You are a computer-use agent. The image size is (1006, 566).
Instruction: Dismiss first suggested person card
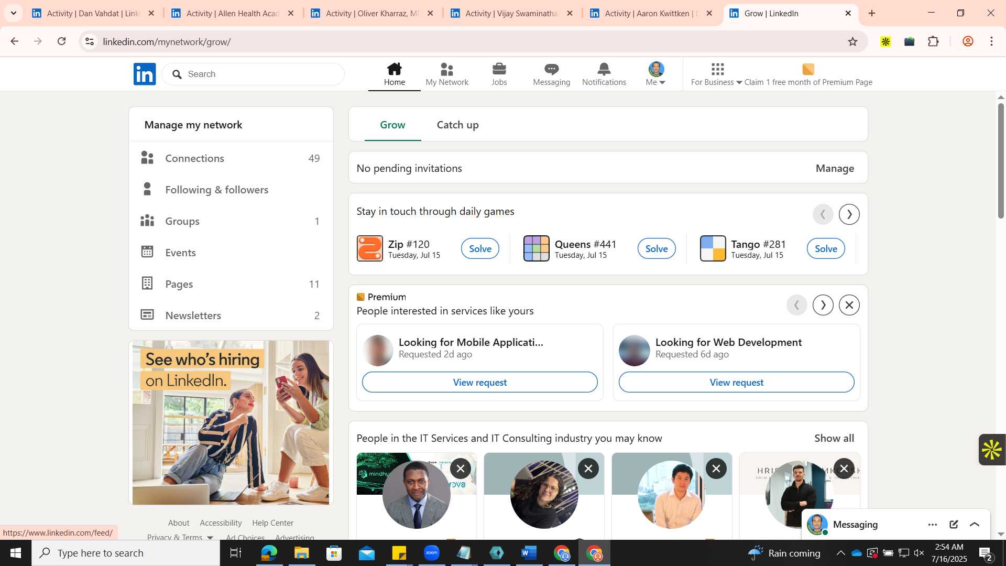(x=460, y=469)
